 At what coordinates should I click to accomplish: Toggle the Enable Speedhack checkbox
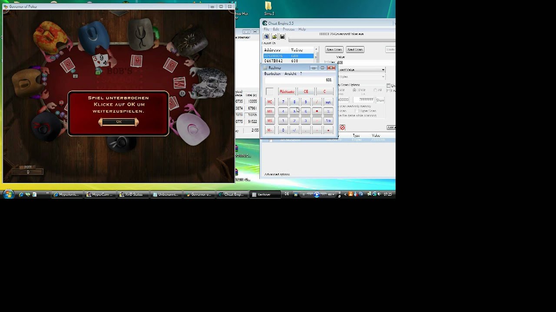(388, 91)
